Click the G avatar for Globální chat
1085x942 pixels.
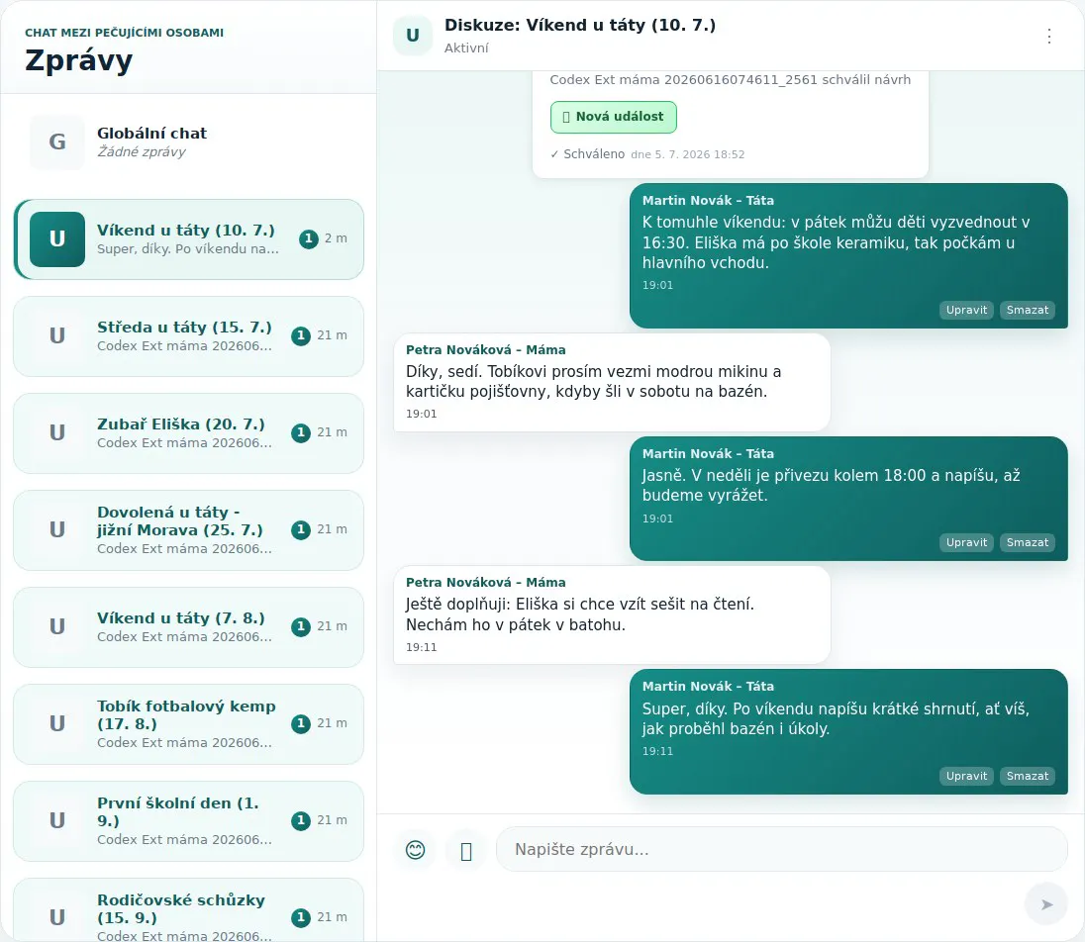tap(57, 141)
